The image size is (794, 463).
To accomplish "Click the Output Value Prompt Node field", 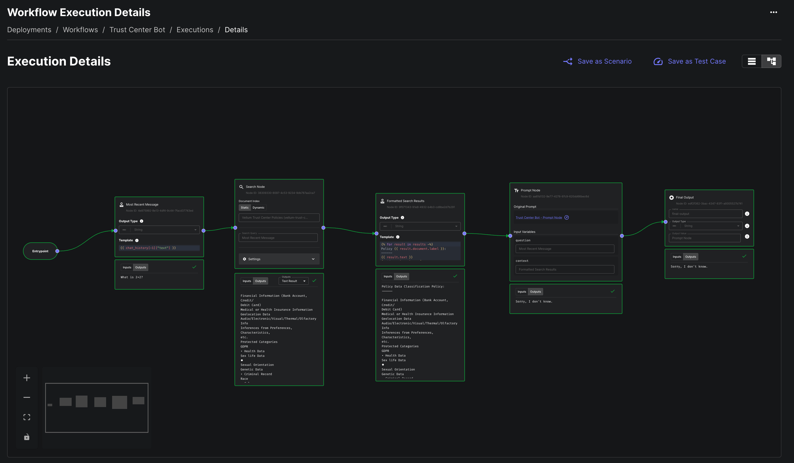I will pyautogui.click(x=705, y=238).
